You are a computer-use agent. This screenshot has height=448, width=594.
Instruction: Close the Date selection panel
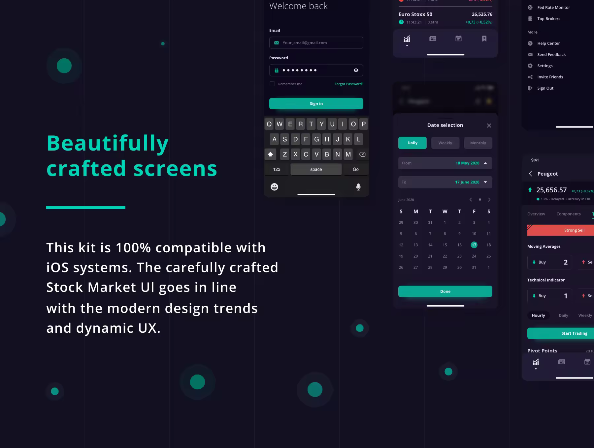tap(489, 126)
